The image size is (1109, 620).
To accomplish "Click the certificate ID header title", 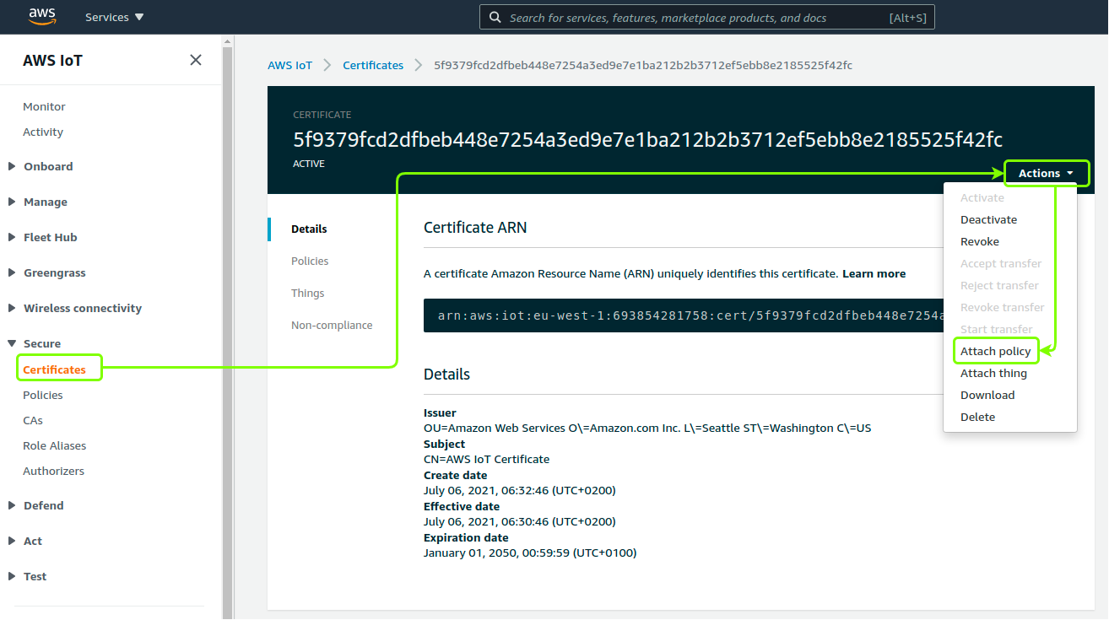I will point(647,139).
